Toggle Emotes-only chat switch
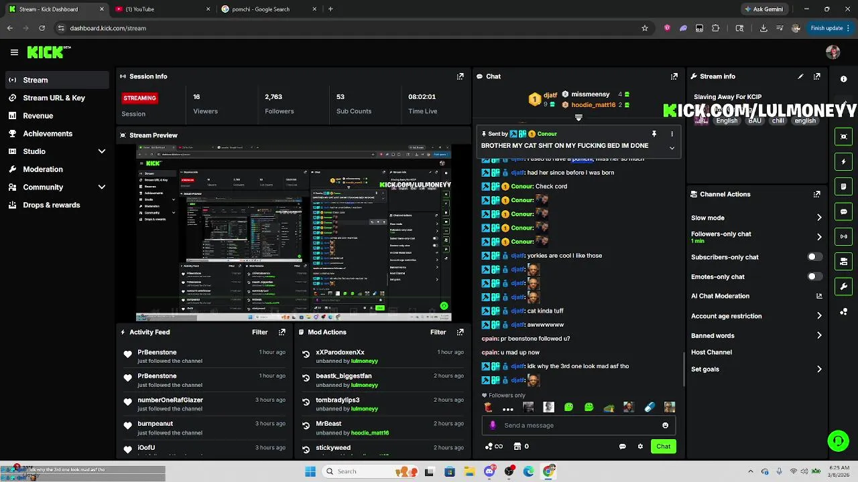Screen dimensions: 858x482 [x=814, y=276]
